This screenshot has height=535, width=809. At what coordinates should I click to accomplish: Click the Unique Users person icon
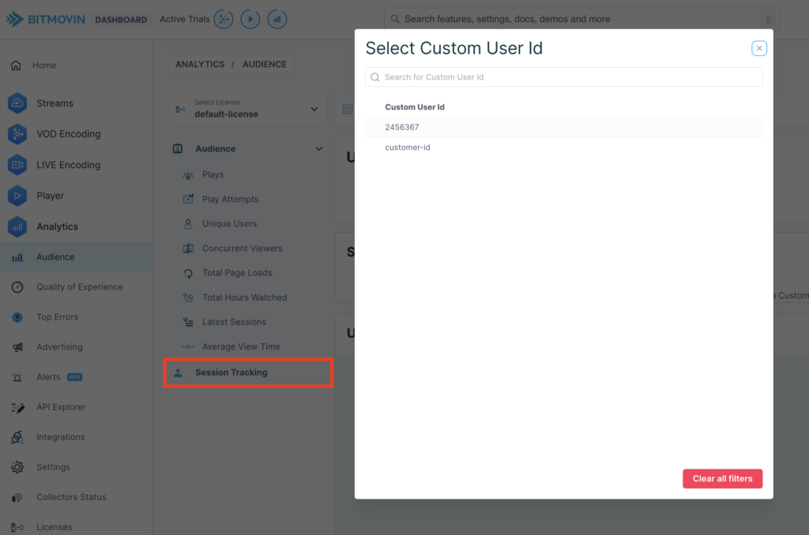(x=188, y=223)
